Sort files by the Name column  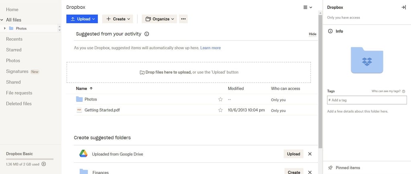tap(81, 89)
